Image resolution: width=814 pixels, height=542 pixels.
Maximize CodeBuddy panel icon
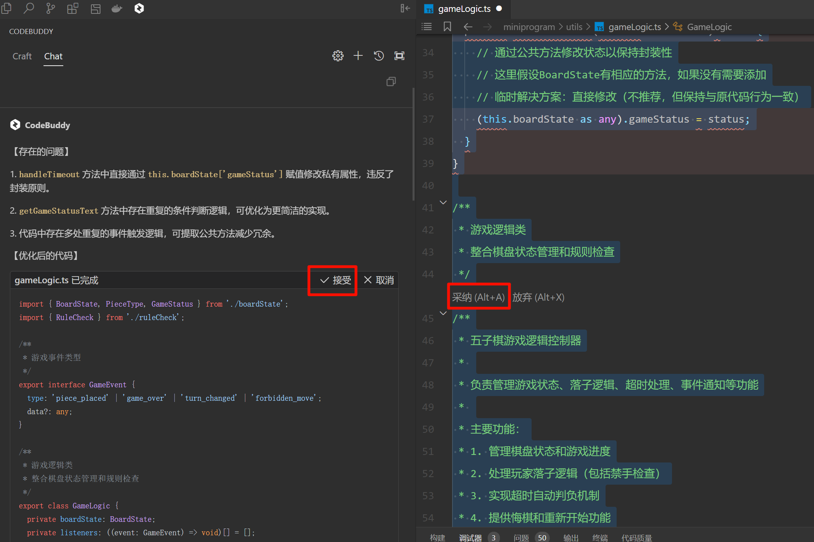[x=399, y=56]
